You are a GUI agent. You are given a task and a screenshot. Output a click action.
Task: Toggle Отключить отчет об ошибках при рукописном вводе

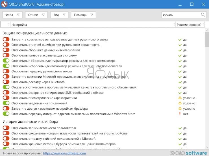tap(6, 45)
